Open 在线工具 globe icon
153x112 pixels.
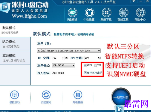[123, 12]
